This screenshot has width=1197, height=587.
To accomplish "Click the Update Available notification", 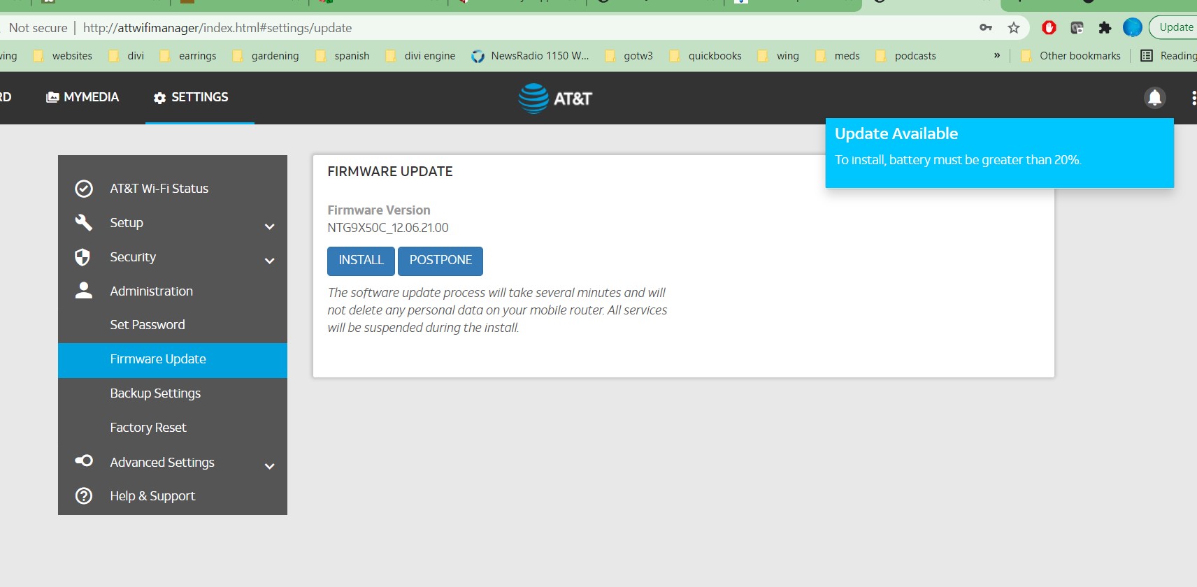I will [999, 153].
